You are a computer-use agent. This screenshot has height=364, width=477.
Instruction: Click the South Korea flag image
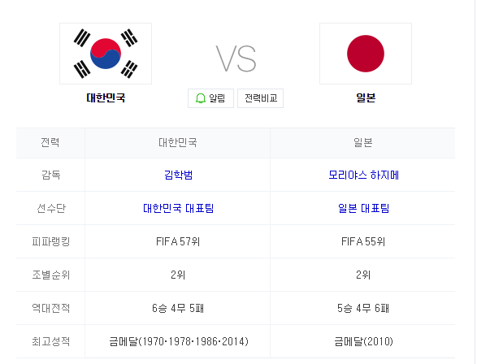click(x=106, y=54)
